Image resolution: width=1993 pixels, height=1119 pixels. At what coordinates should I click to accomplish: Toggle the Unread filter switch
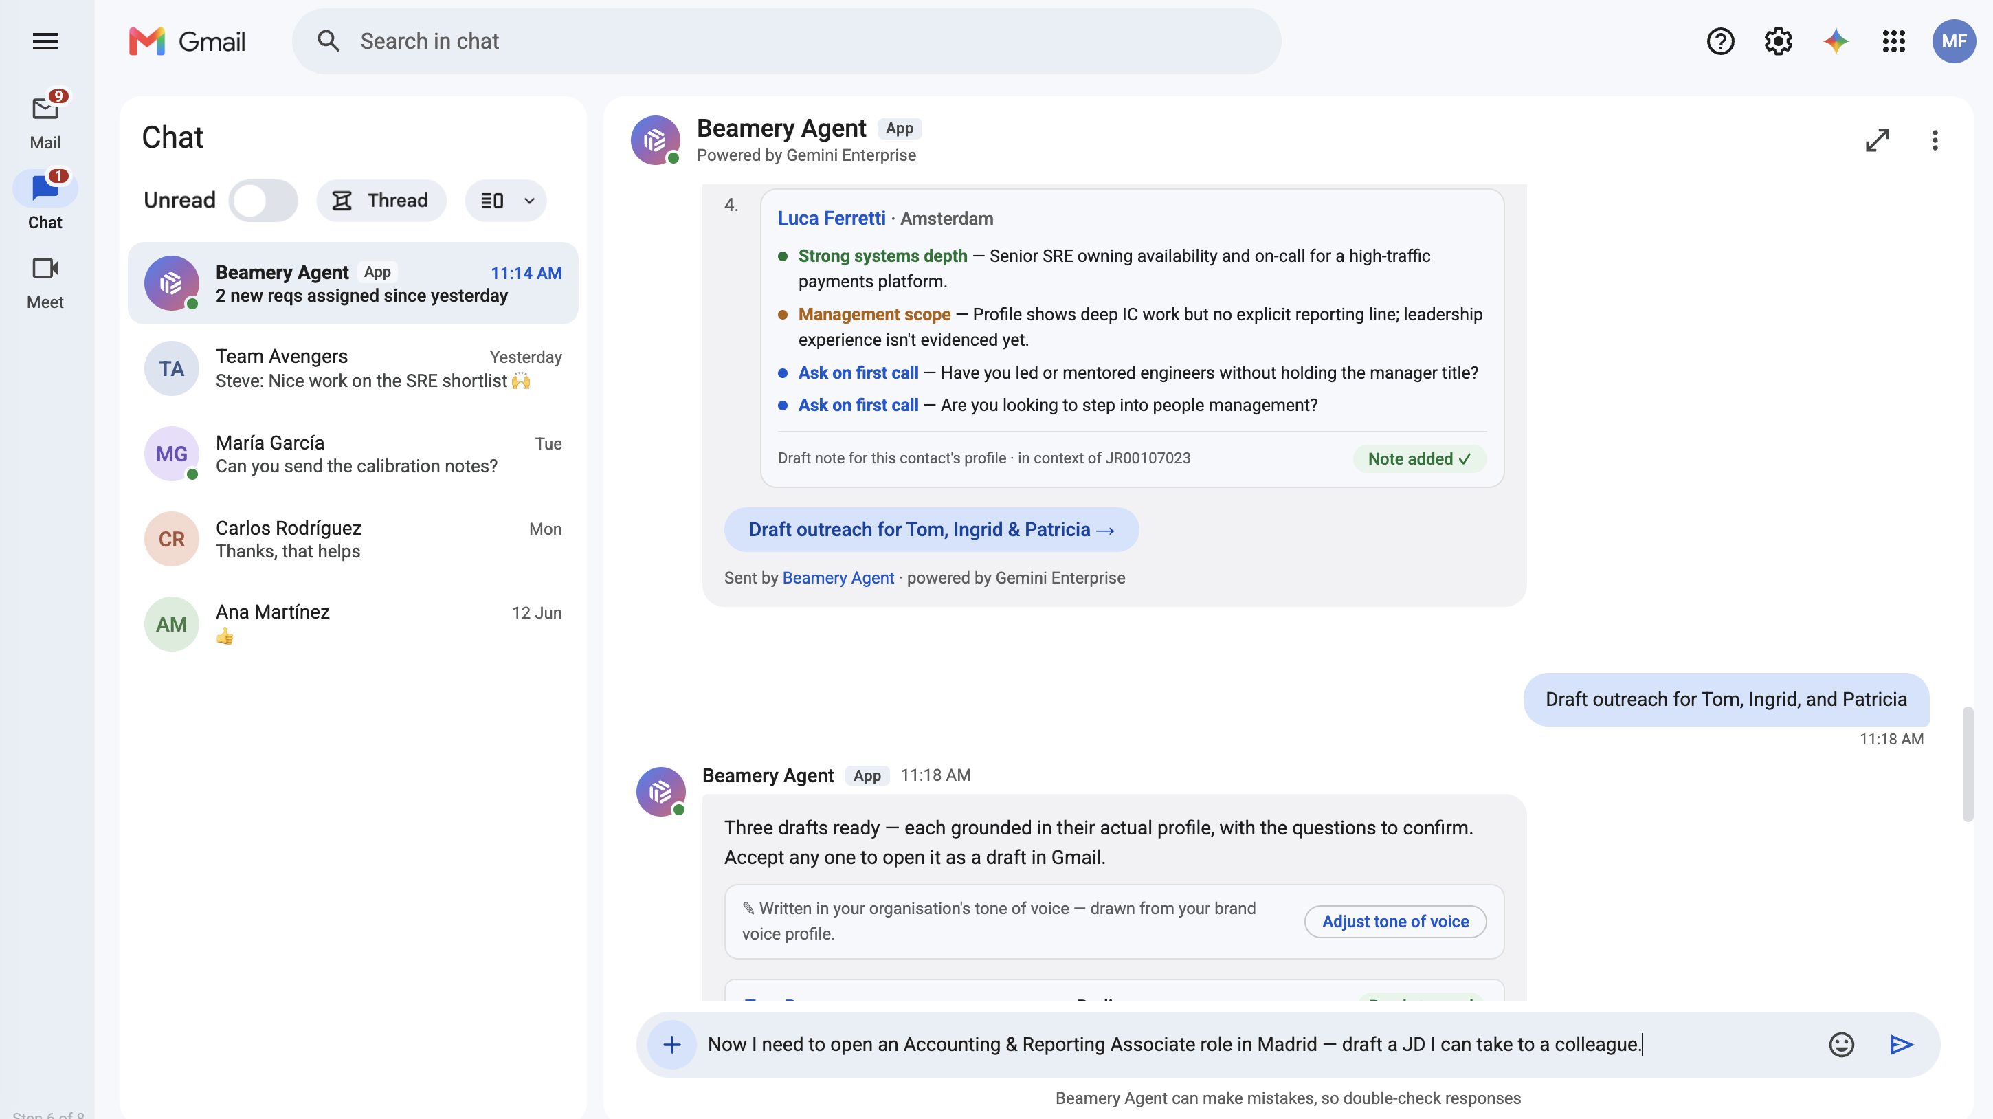263,201
